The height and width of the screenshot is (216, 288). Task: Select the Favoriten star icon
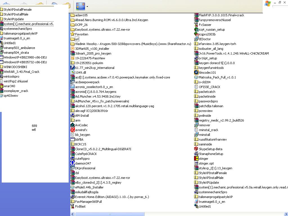coord(73,34)
